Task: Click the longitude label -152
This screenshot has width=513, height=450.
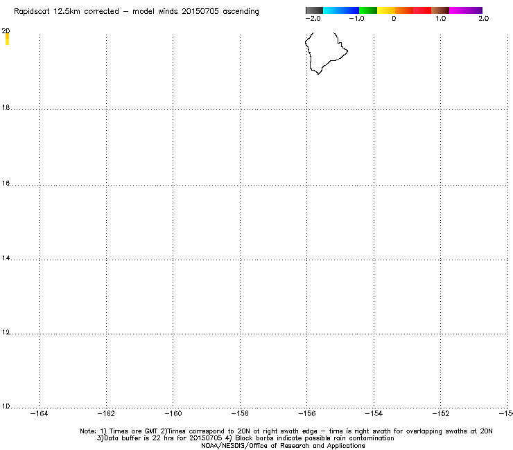Action: pos(441,414)
